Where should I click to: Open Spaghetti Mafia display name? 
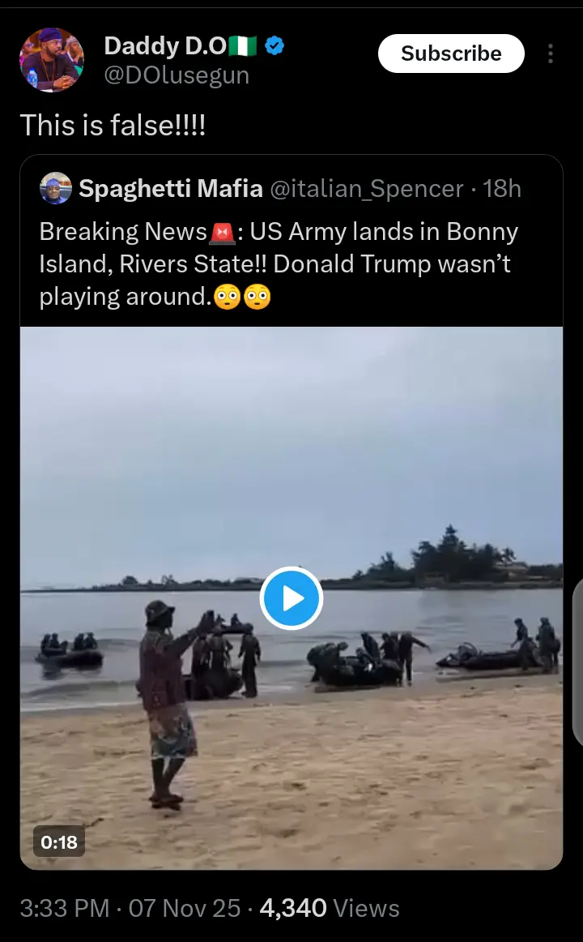coord(171,189)
